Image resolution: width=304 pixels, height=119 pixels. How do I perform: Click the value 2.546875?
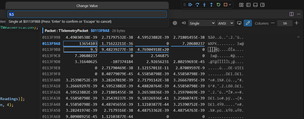tap(159, 56)
